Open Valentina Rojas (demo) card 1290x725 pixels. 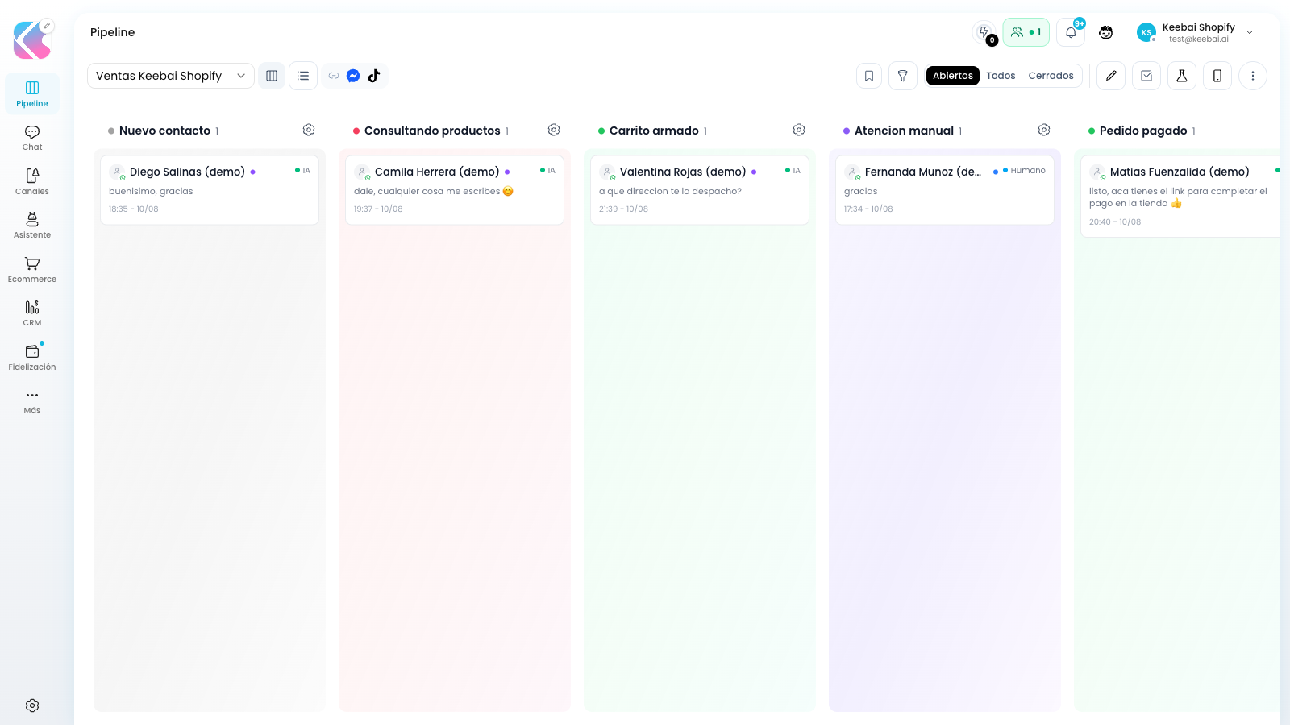tap(700, 190)
